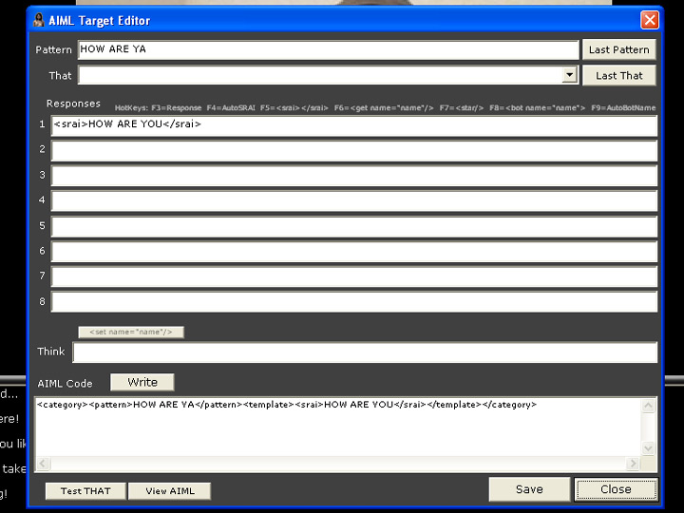Click the Save button

tap(529, 489)
